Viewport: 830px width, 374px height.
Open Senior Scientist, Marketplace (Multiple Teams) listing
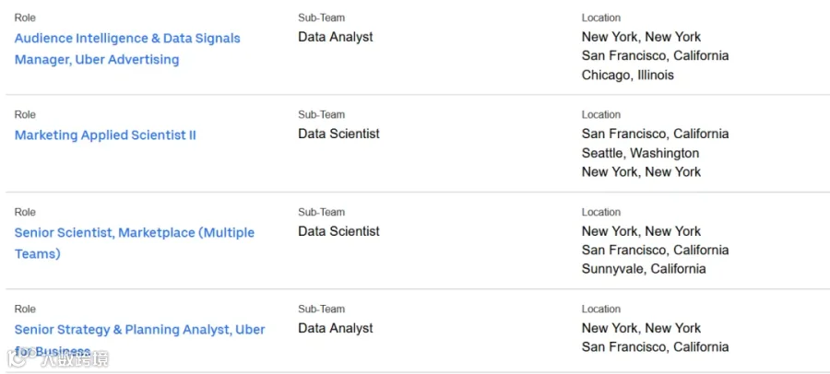point(135,243)
